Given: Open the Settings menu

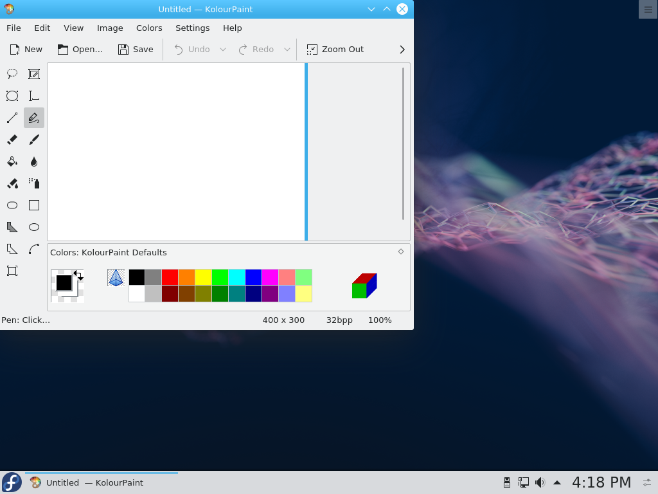Looking at the screenshot, I should click(193, 28).
